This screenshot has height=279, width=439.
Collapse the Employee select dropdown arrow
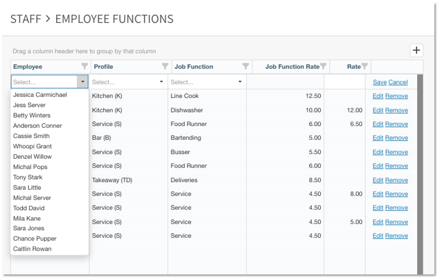83,82
